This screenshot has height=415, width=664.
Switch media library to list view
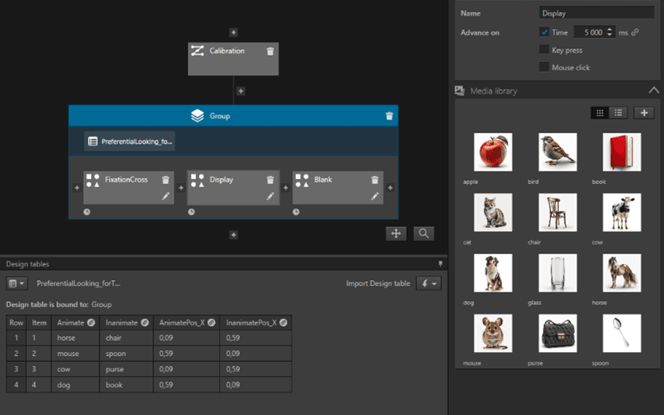[618, 113]
